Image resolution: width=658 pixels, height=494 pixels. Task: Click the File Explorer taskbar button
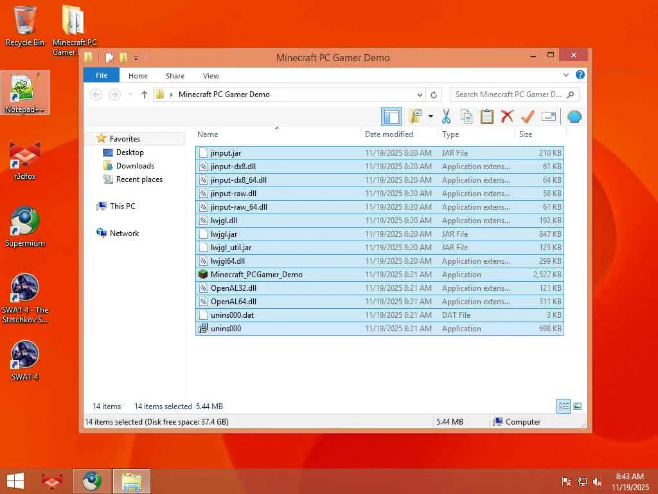point(131,481)
